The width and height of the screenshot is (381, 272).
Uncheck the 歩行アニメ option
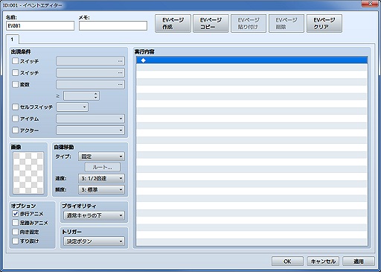[16, 214]
